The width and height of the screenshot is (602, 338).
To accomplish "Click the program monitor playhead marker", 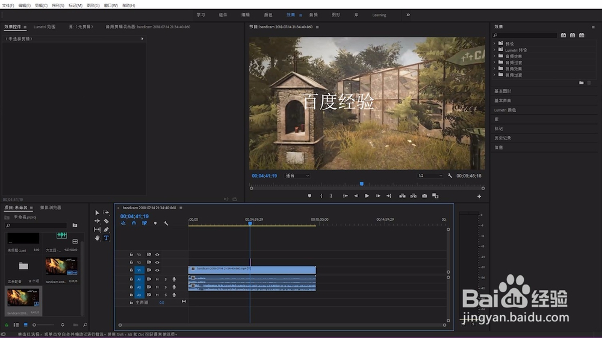I will 362,184.
